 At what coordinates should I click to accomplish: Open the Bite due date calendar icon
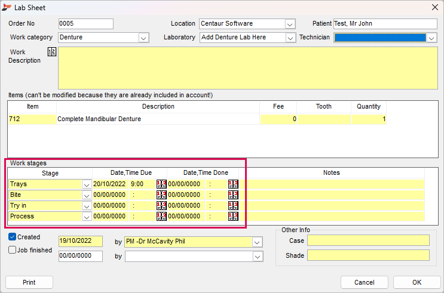pos(161,195)
